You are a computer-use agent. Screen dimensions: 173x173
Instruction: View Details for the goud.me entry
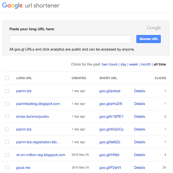[x=139, y=168]
